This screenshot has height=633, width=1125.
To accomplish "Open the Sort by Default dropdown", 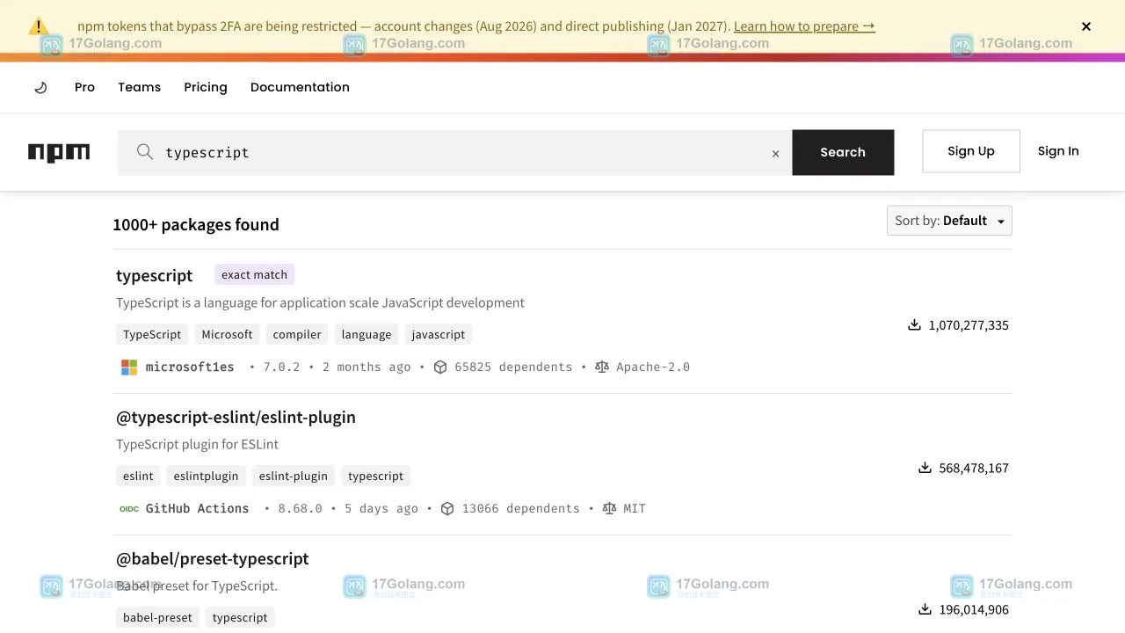I will pos(949,221).
